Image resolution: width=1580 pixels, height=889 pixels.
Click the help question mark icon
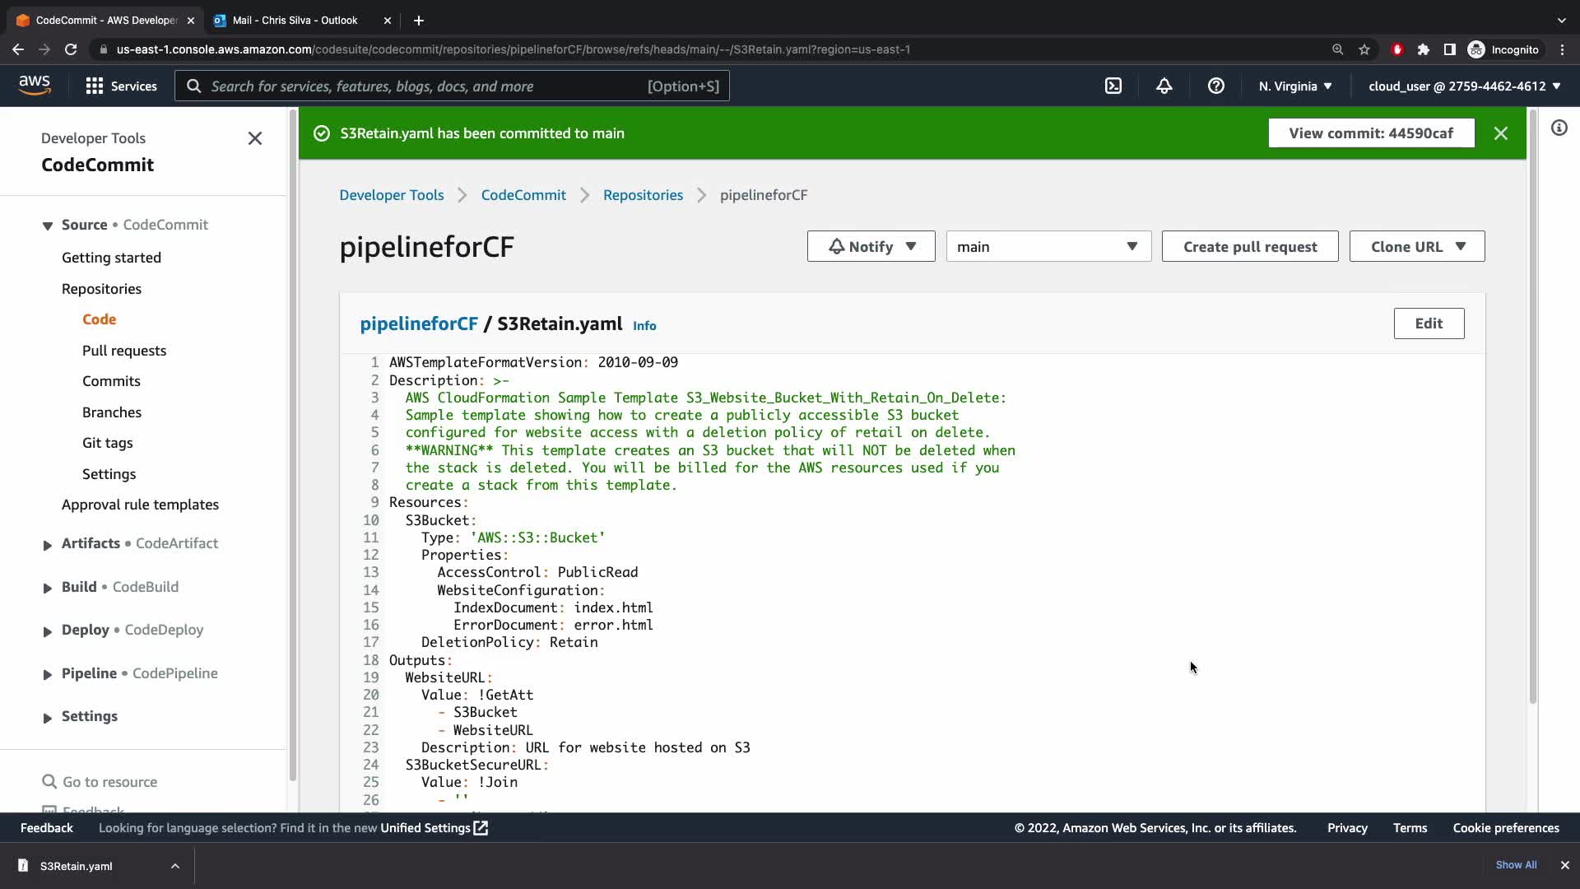[x=1215, y=86]
